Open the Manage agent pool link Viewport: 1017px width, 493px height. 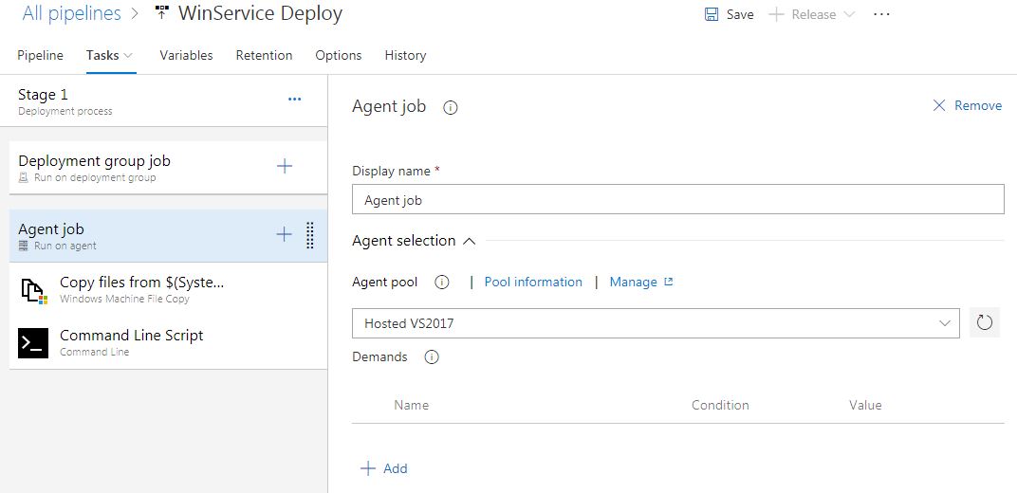coord(633,282)
